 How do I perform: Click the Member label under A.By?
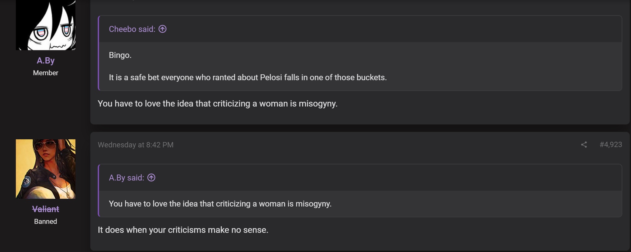coord(46,73)
